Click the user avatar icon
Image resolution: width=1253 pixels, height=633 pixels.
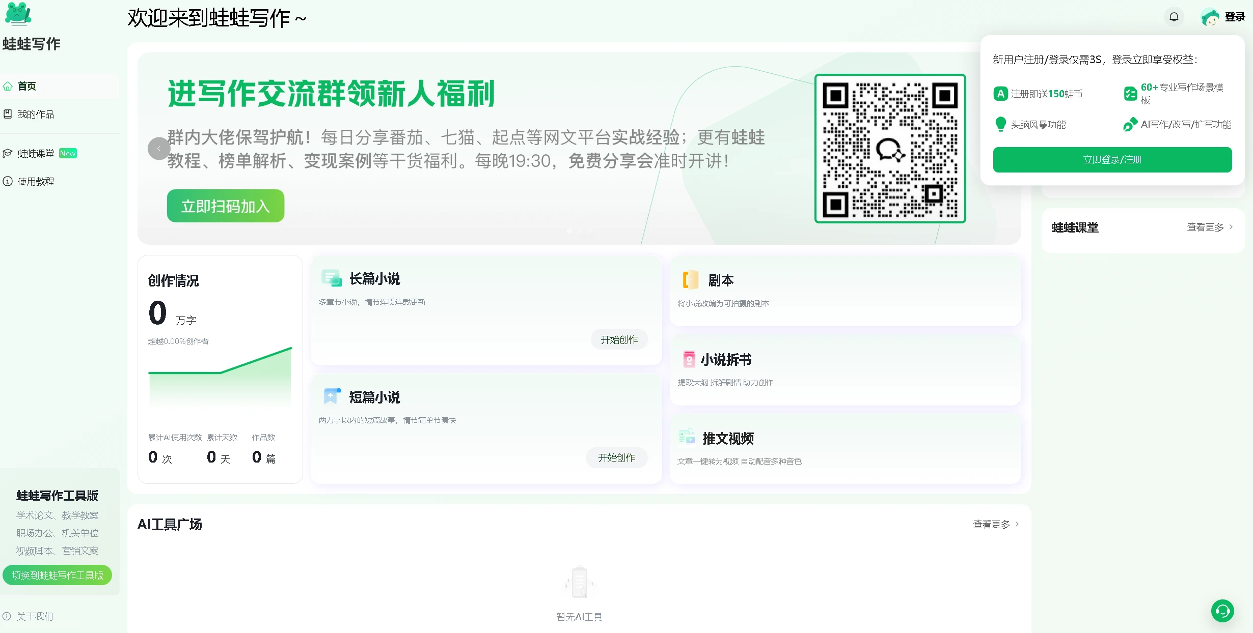[1210, 18]
